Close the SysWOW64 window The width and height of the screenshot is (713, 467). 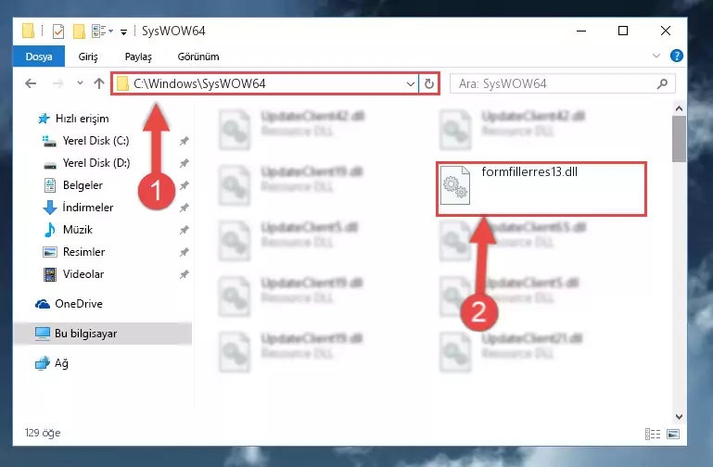[x=666, y=31]
